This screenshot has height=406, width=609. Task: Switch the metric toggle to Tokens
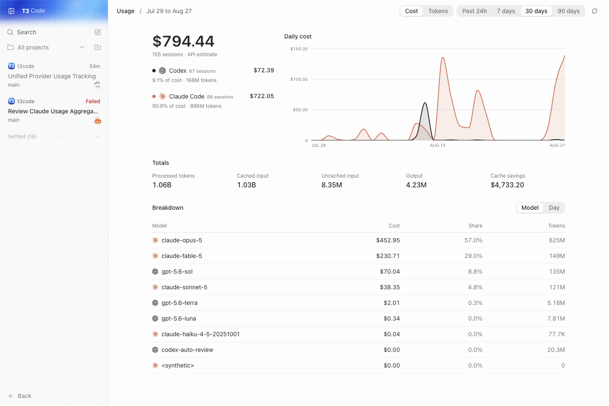pyautogui.click(x=438, y=11)
